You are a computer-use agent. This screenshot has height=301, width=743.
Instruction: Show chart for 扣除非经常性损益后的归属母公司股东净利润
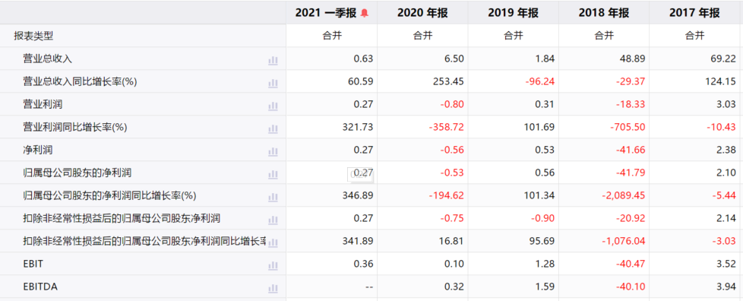click(x=273, y=220)
